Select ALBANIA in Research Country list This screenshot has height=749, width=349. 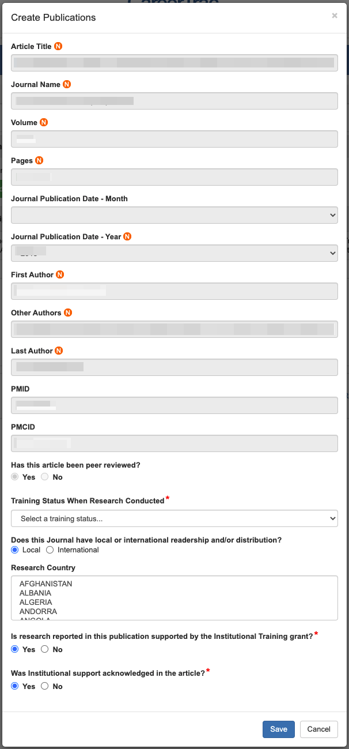coord(36,593)
